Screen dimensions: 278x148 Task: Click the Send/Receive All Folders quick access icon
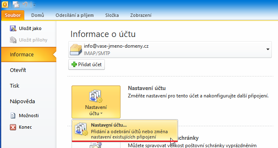point(16,5)
